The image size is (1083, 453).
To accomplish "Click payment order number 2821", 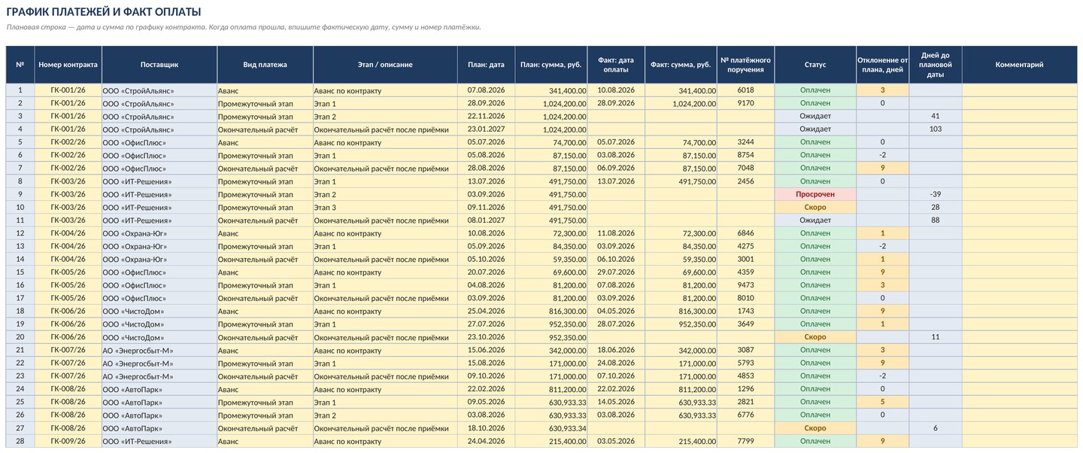I will 745,402.
